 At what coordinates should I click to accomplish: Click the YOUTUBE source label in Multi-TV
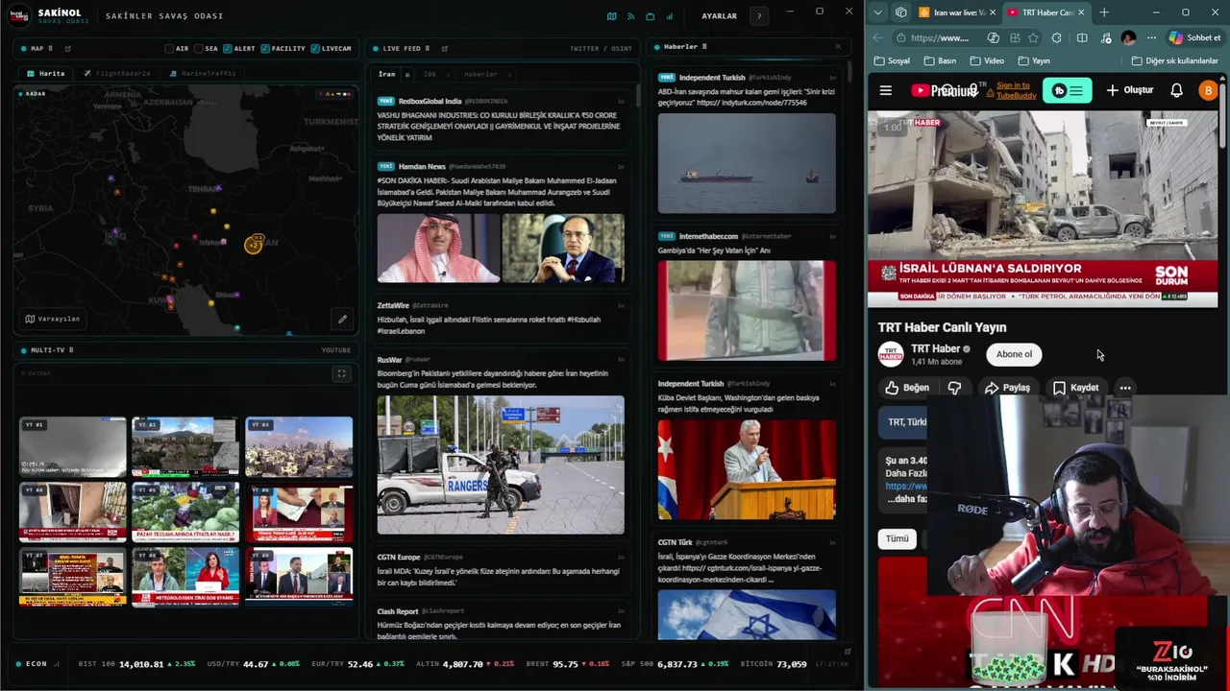(x=336, y=350)
